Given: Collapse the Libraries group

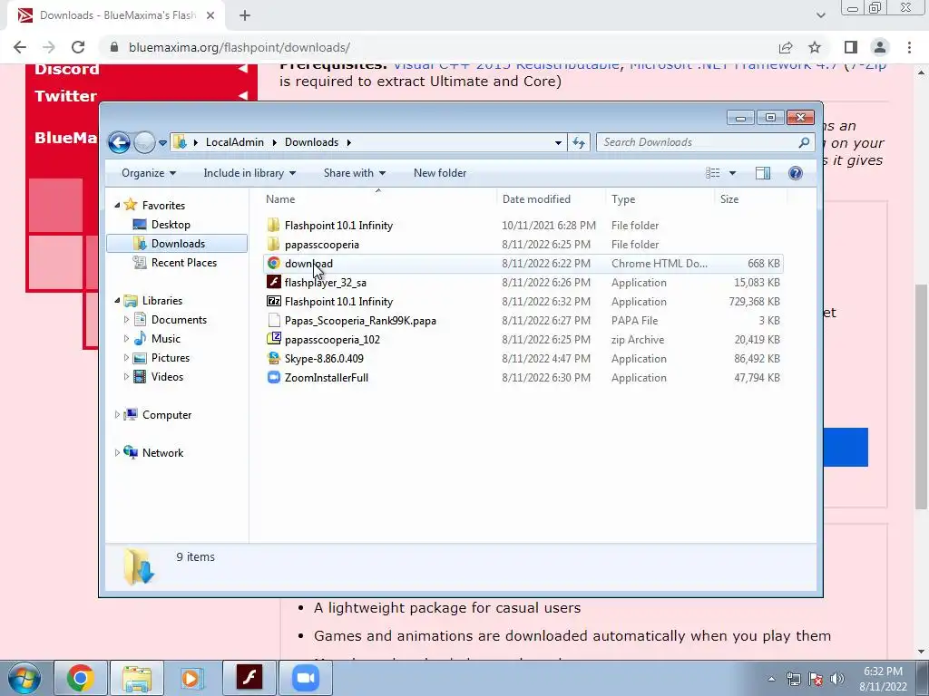Looking at the screenshot, I should tap(117, 301).
